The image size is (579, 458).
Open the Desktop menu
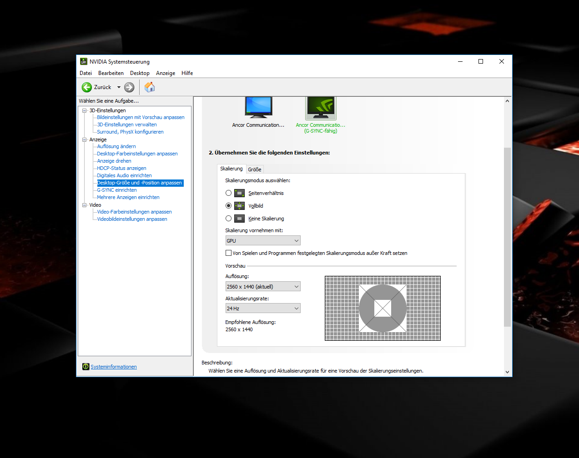tap(140, 73)
